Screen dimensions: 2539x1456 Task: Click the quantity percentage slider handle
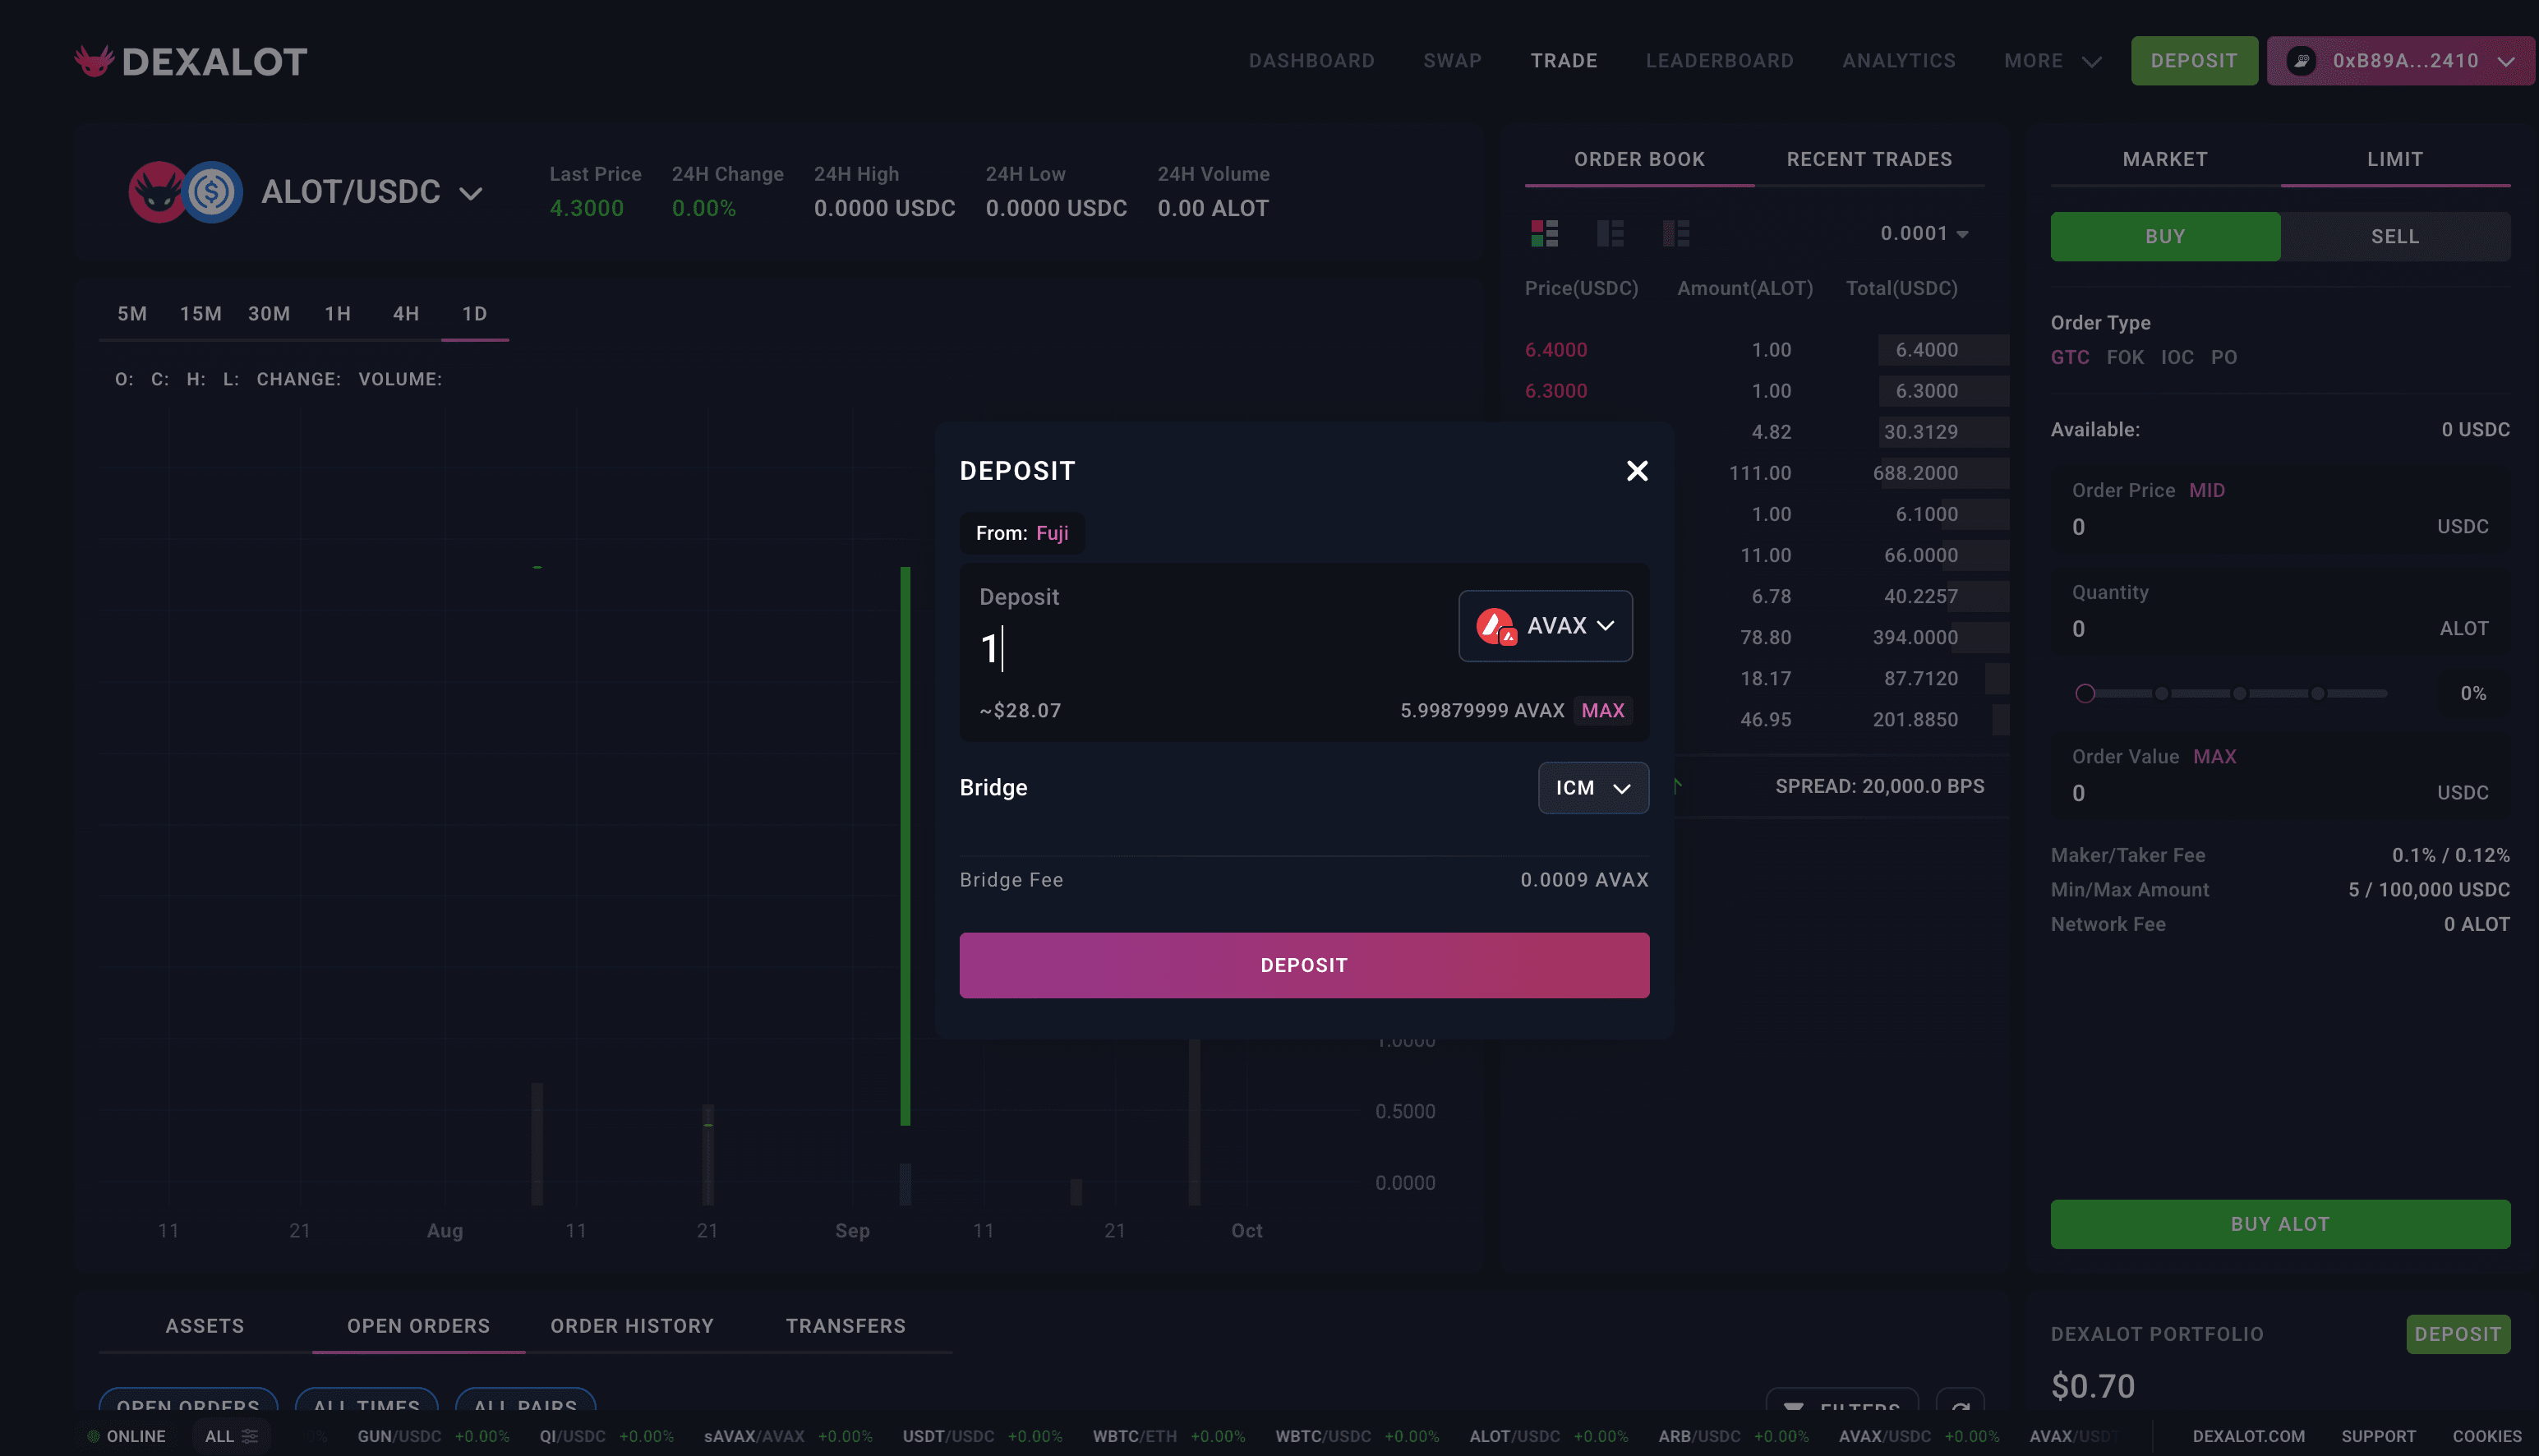click(x=2085, y=693)
